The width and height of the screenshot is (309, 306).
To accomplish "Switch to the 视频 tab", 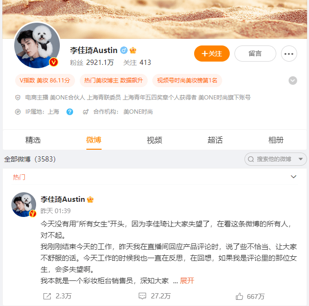I will click(154, 140).
